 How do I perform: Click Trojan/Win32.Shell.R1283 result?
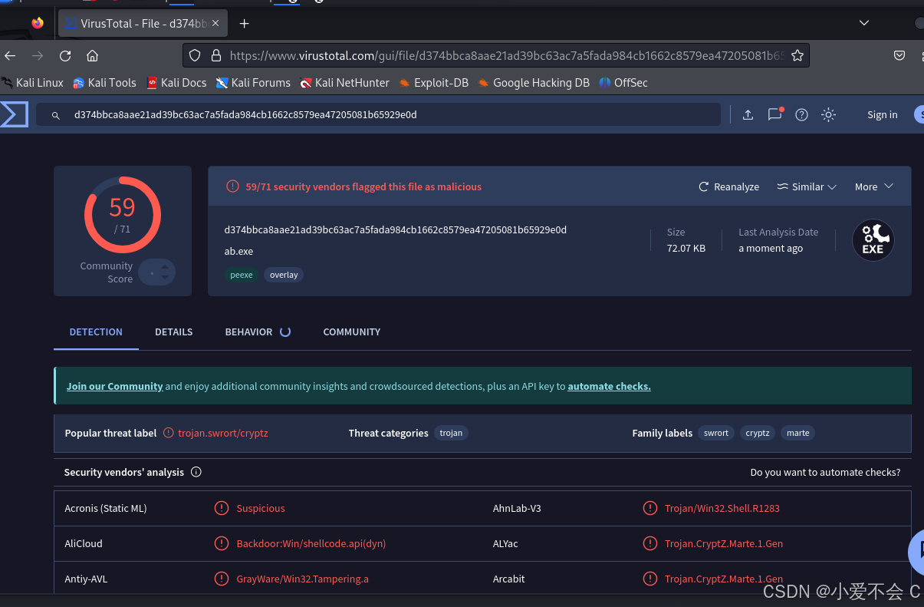(x=722, y=508)
